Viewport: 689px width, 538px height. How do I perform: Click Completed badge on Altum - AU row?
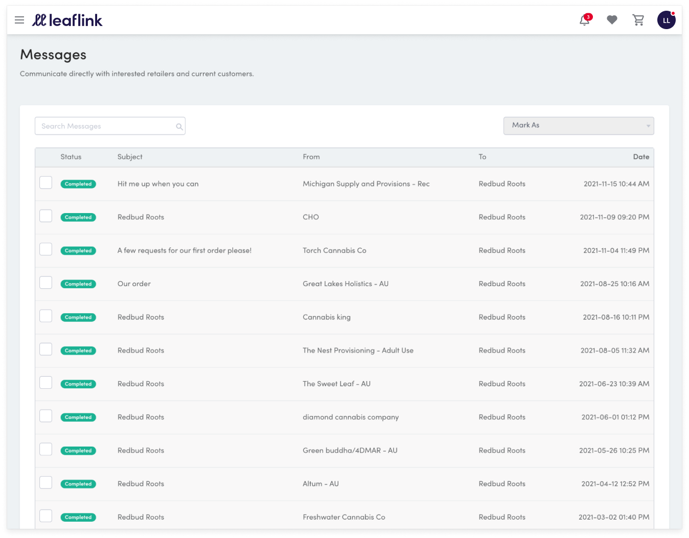pyautogui.click(x=78, y=484)
